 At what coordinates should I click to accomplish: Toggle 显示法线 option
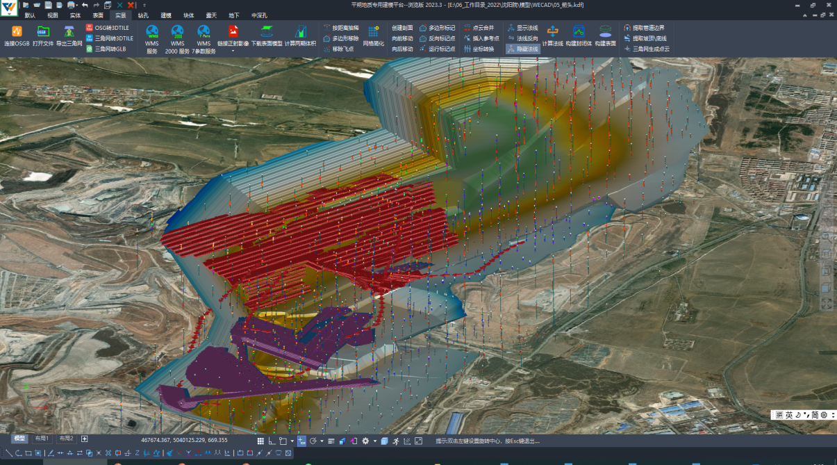point(523,28)
